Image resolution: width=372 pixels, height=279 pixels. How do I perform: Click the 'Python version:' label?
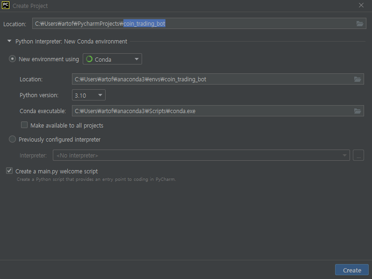(39, 95)
